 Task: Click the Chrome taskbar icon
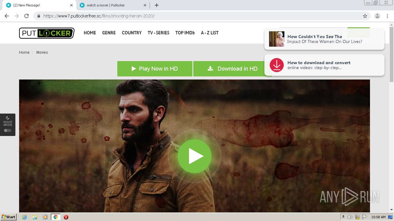click(56, 217)
